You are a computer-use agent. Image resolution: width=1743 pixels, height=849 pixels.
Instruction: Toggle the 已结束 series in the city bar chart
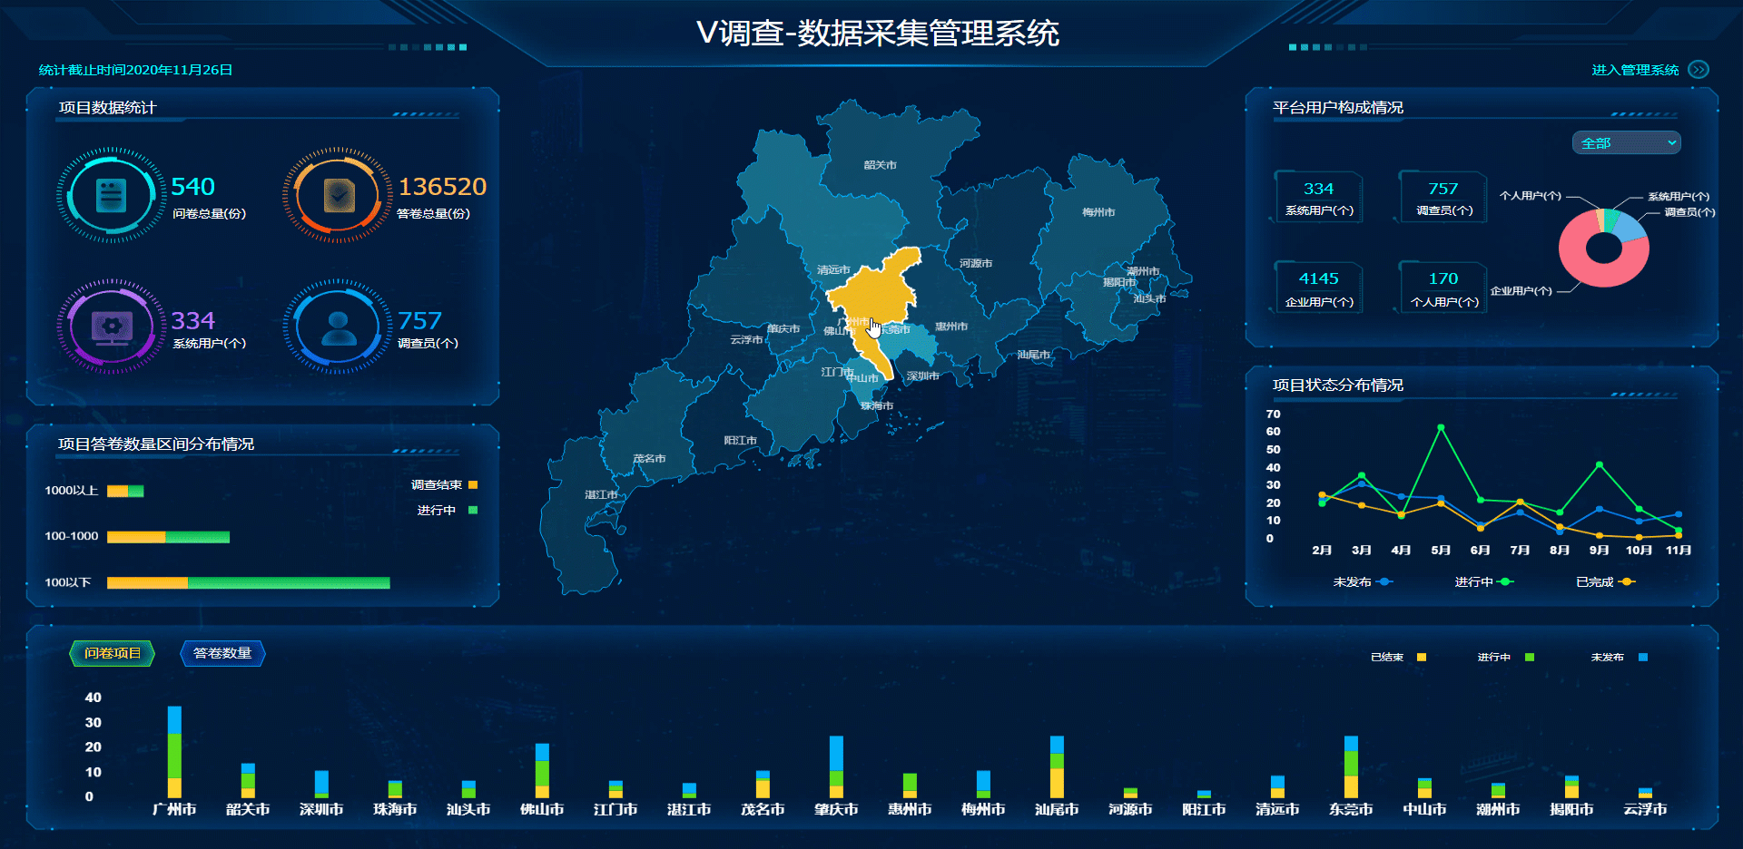pyautogui.click(x=1421, y=658)
